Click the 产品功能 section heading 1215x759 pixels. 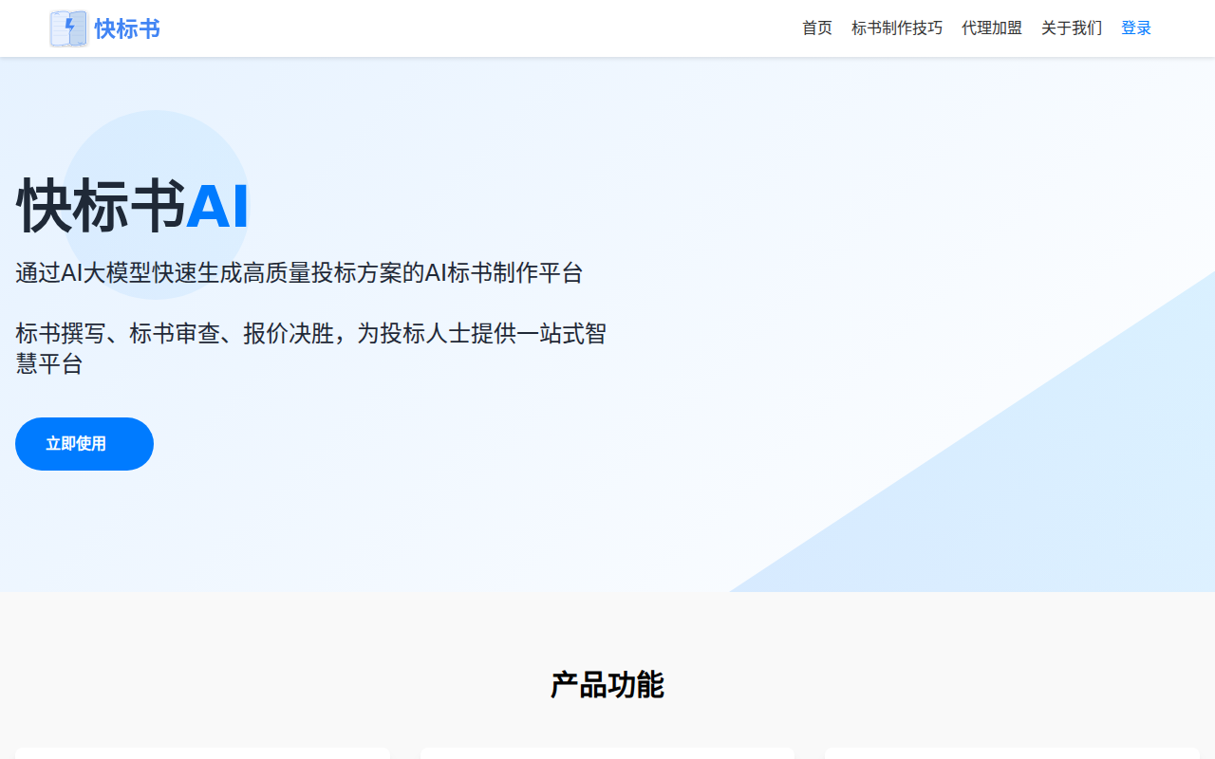click(607, 685)
